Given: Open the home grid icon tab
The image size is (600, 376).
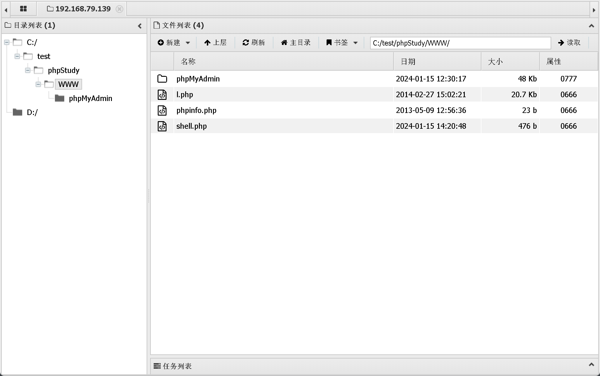Looking at the screenshot, I should click(23, 9).
